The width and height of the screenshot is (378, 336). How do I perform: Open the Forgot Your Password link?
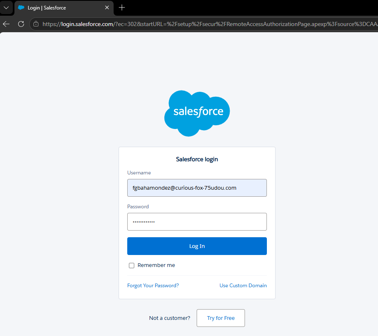[153, 286]
